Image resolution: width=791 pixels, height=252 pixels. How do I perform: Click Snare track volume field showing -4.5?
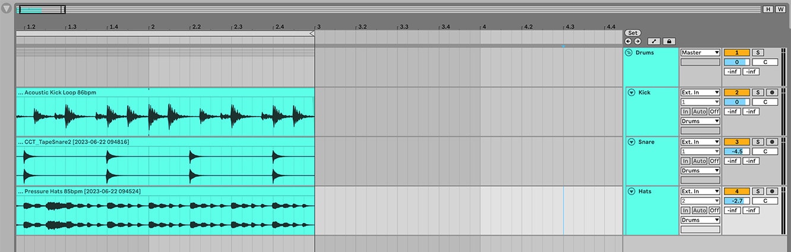click(x=736, y=151)
